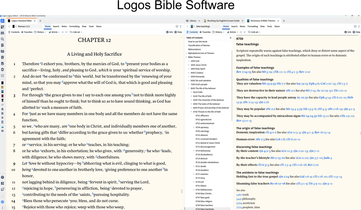Open the History dropdown in the Dictionary panel
Image resolution: width=361 pixels, height=210 pixels.
point(218,32)
